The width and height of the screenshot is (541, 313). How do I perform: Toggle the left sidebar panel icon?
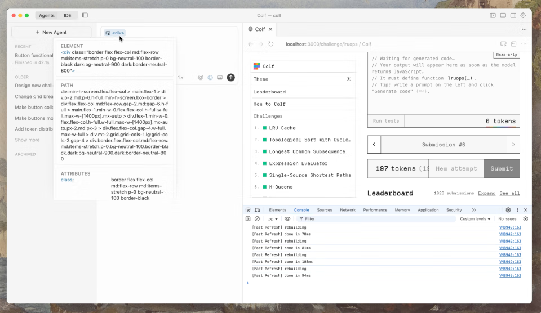pyautogui.click(x=85, y=15)
